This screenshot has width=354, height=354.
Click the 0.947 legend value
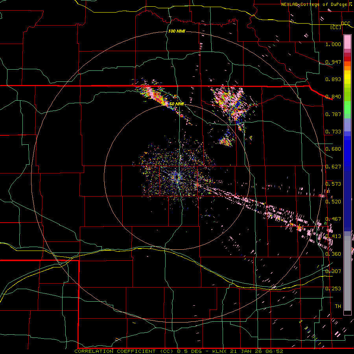333,62
